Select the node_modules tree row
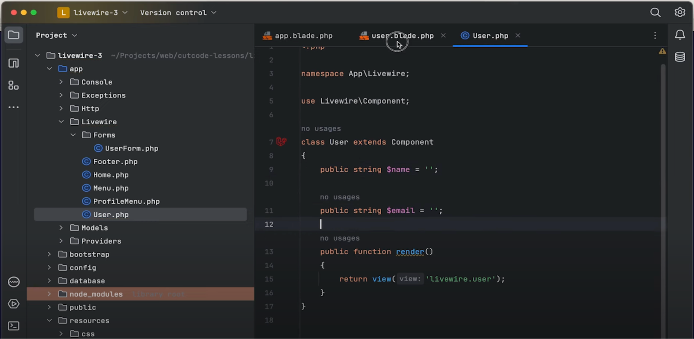This screenshot has height=339, width=694. click(x=141, y=294)
